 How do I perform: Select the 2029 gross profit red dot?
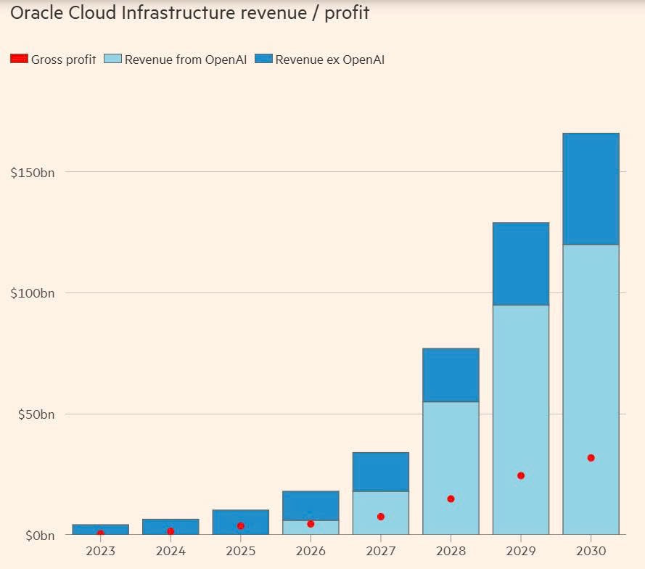click(521, 475)
